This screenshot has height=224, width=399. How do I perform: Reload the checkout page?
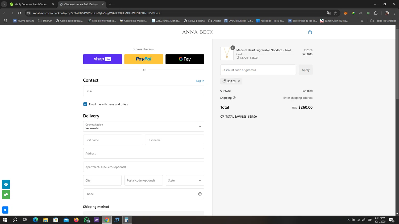[19, 13]
